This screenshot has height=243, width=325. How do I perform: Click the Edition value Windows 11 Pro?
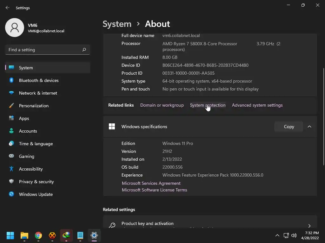[178, 143]
